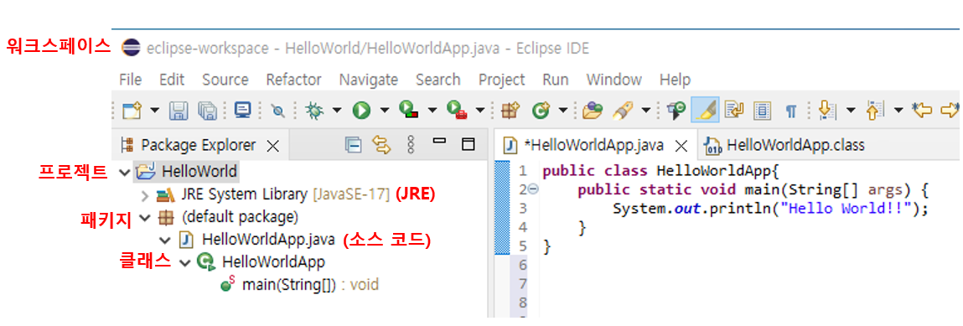Select JRE System Library [JavaSE-17]
The width and height of the screenshot is (963, 326).
pos(286,194)
